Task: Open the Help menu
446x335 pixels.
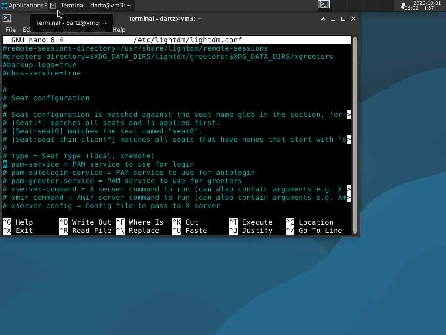Action: coord(119,30)
